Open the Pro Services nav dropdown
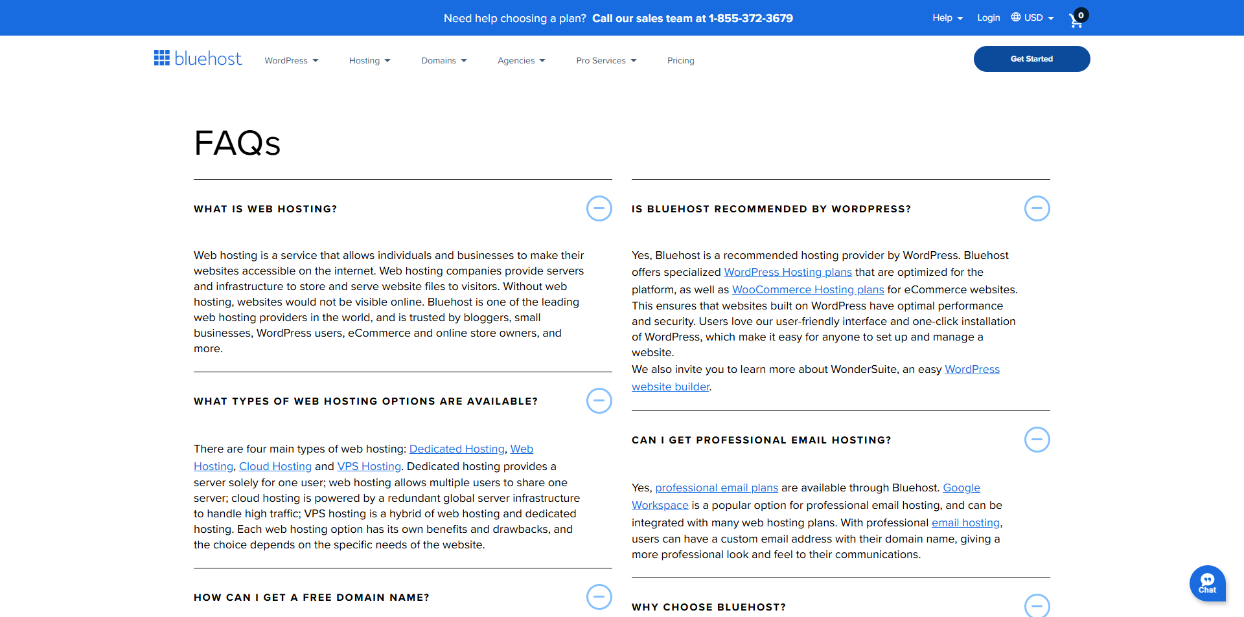1244x617 pixels. [606, 61]
